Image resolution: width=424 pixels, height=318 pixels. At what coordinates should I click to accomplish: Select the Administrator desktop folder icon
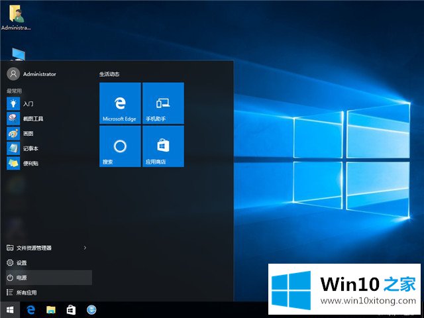click(x=16, y=17)
